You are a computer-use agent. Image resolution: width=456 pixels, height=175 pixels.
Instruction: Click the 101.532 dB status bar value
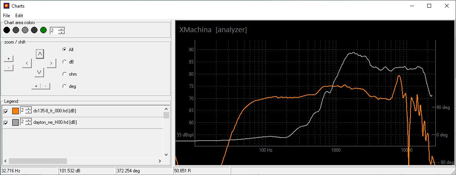click(x=70, y=171)
